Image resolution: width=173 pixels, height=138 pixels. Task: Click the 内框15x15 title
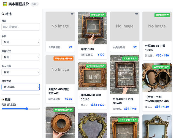point(87,49)
